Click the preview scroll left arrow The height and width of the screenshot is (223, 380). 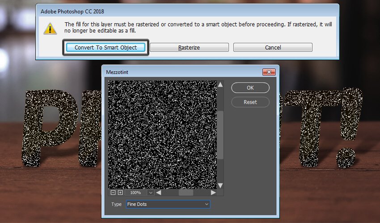click(159, 193)
